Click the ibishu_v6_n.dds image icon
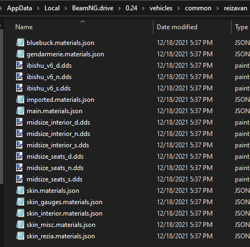250x247 pixels. pyautogui.click(x=20, y=76)
